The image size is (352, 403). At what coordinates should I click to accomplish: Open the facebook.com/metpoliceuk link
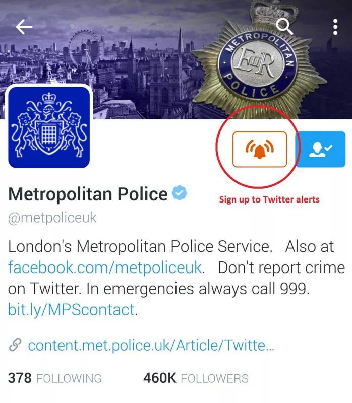pyautogui.click(x=105, y=267)
